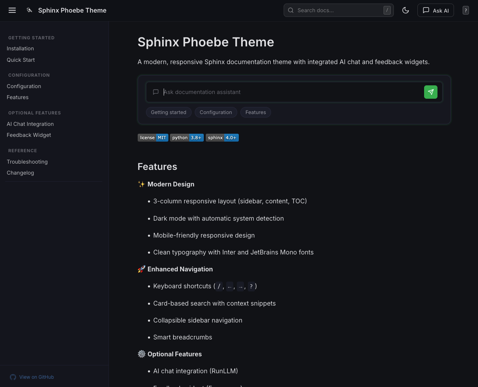Click the Optional Features subheading

(175, 354)
